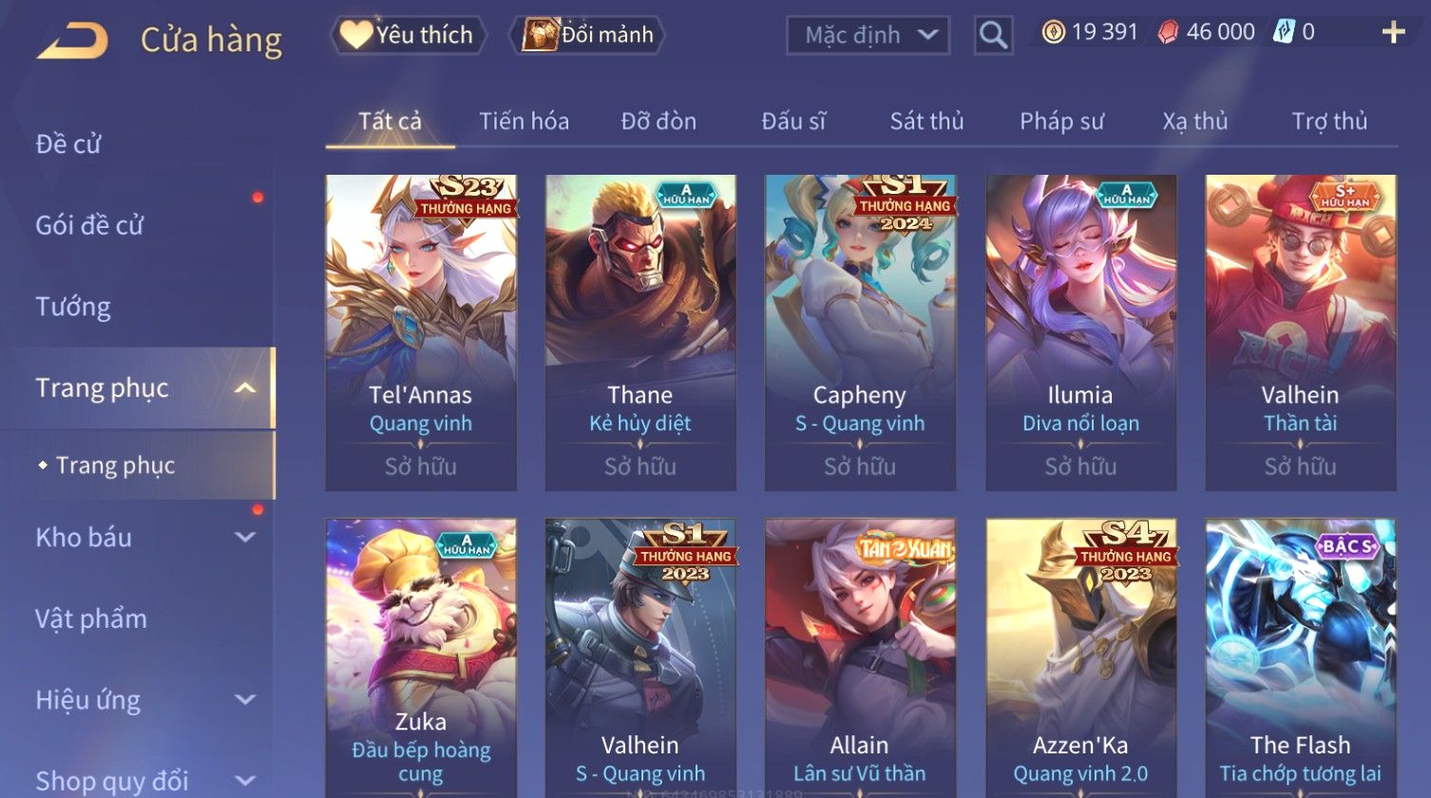Switch to the Sát thủ tab
The image size is (1431, 798).
point(926,121)
